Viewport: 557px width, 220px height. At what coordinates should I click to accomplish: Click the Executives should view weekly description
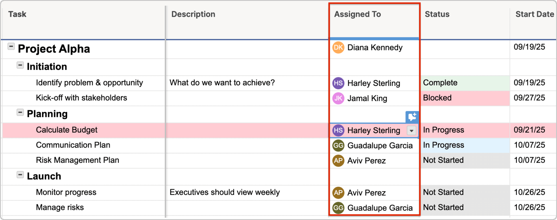[x=225, y=192]
